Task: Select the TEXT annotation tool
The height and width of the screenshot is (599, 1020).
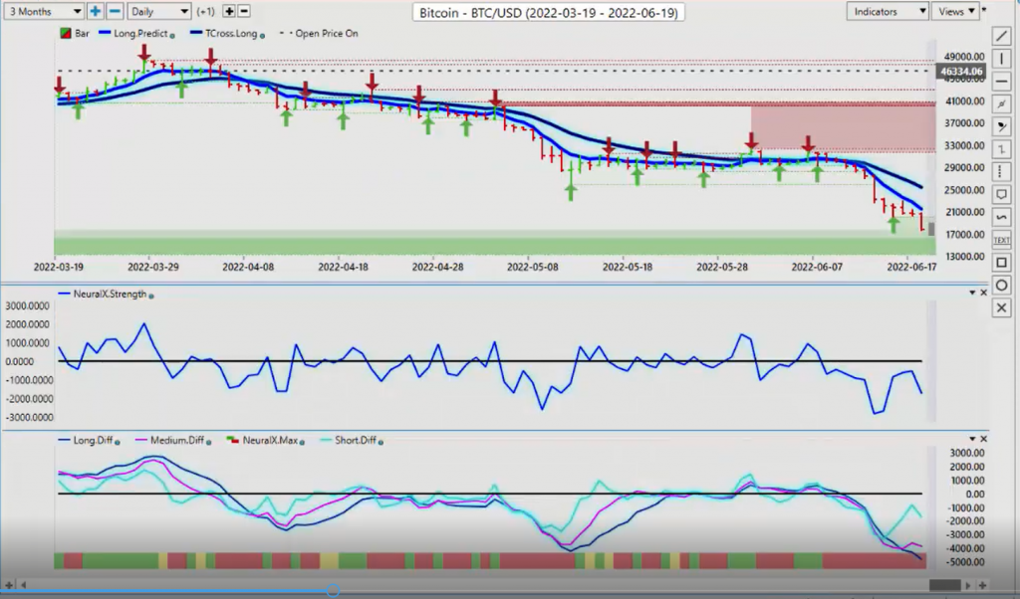Action: [x=1002, y=241]
